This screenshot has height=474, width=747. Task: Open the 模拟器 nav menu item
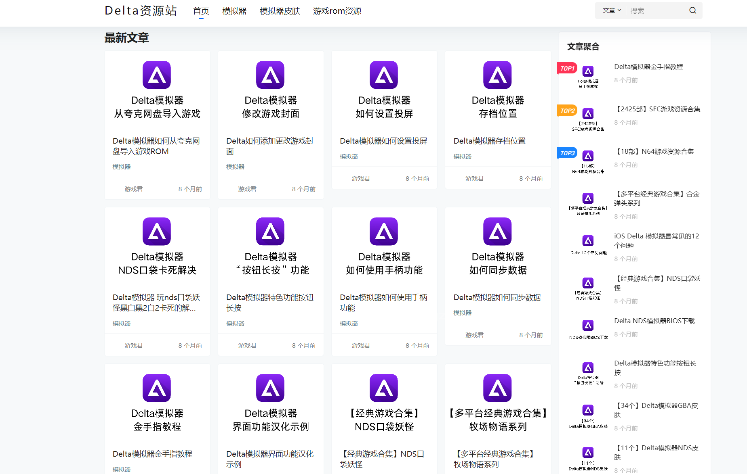point(234,11)
